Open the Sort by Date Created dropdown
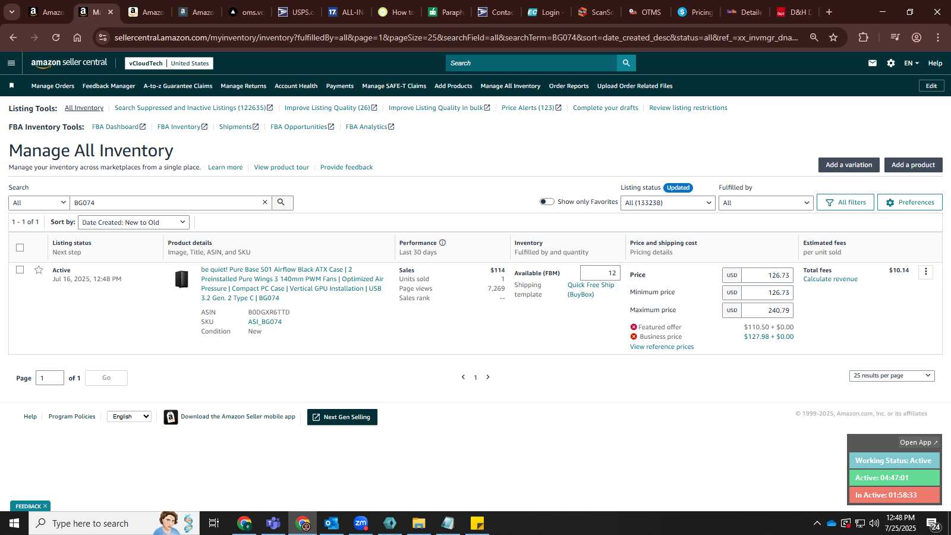The height and width of the screenshot is (535, 951). pos(134,222)
